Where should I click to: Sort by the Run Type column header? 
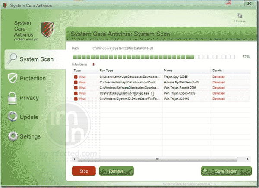click(x=106, y=71)
